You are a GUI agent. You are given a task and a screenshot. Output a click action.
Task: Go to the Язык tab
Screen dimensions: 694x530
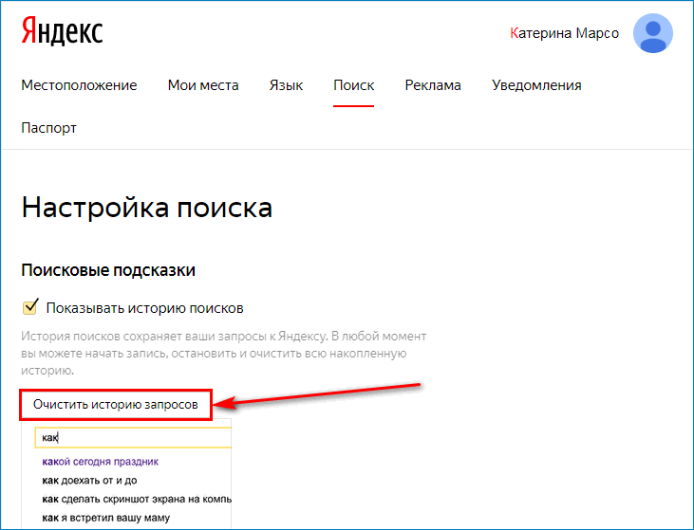[286, 85]
